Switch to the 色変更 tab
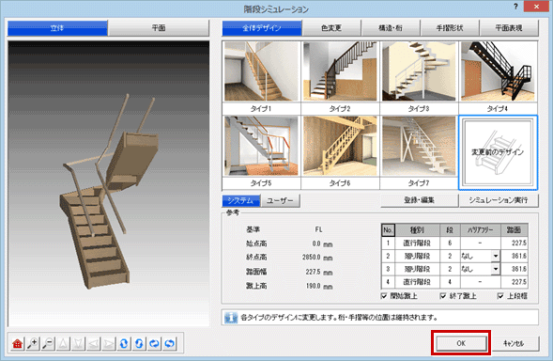This screenshot has width=553, height=361. pos(331,28)
